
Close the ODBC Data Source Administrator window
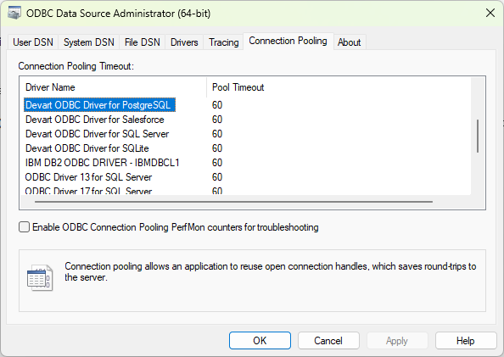tap(490, 14)
